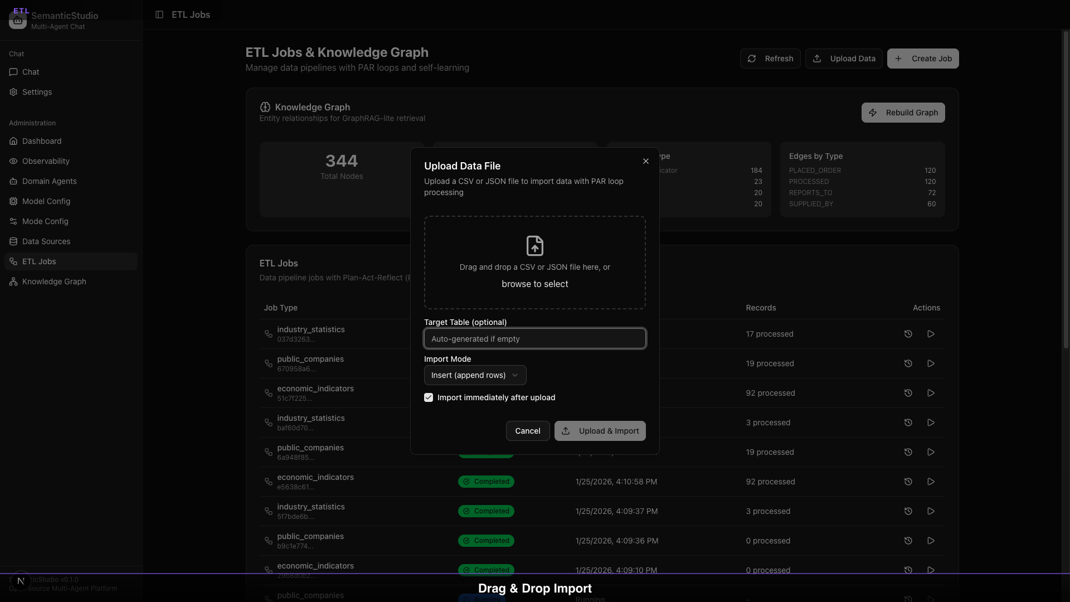Uncheck Import immediately after upload

pos(429,397)
